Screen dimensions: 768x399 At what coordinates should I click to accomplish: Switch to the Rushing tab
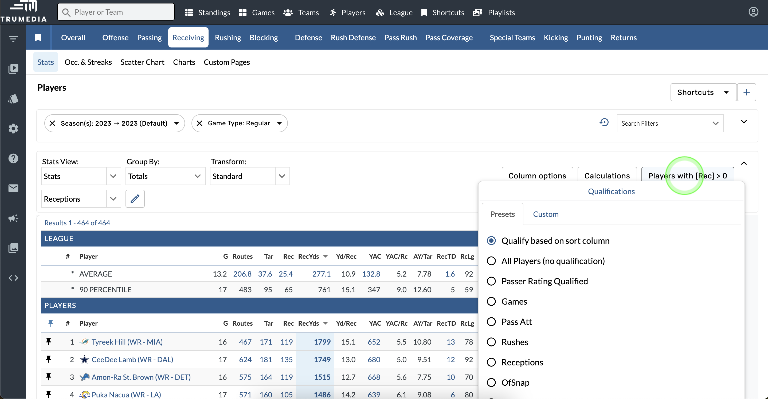(x=228, y=38)
